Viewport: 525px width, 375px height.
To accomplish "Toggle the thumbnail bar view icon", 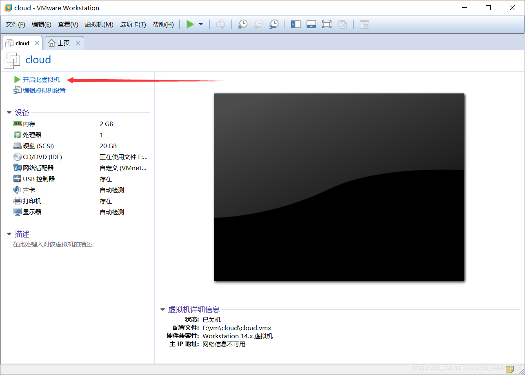I will 311,24.
